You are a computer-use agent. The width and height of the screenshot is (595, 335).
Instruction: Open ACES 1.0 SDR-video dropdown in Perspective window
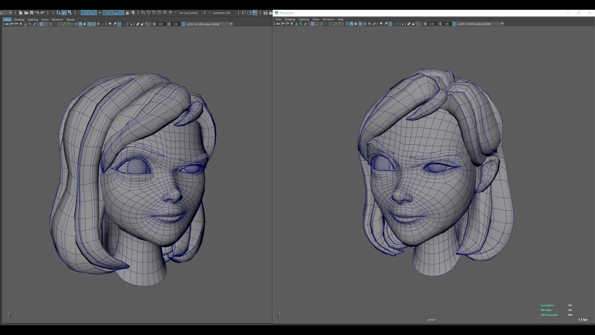481,24
